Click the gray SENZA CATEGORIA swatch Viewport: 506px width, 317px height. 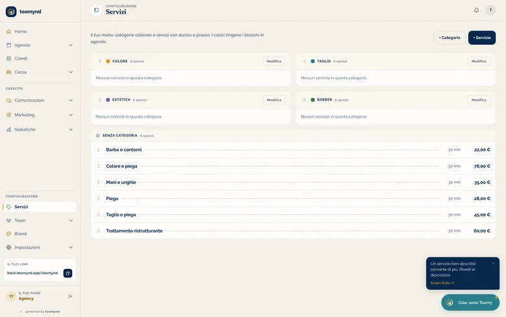coord(98,136)
